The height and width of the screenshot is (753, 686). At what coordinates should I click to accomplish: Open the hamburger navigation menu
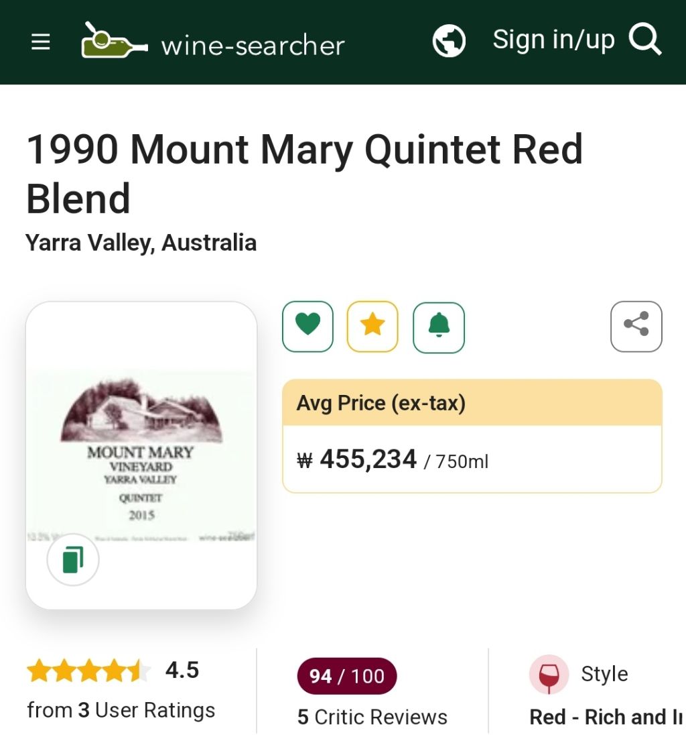[41, 42]
